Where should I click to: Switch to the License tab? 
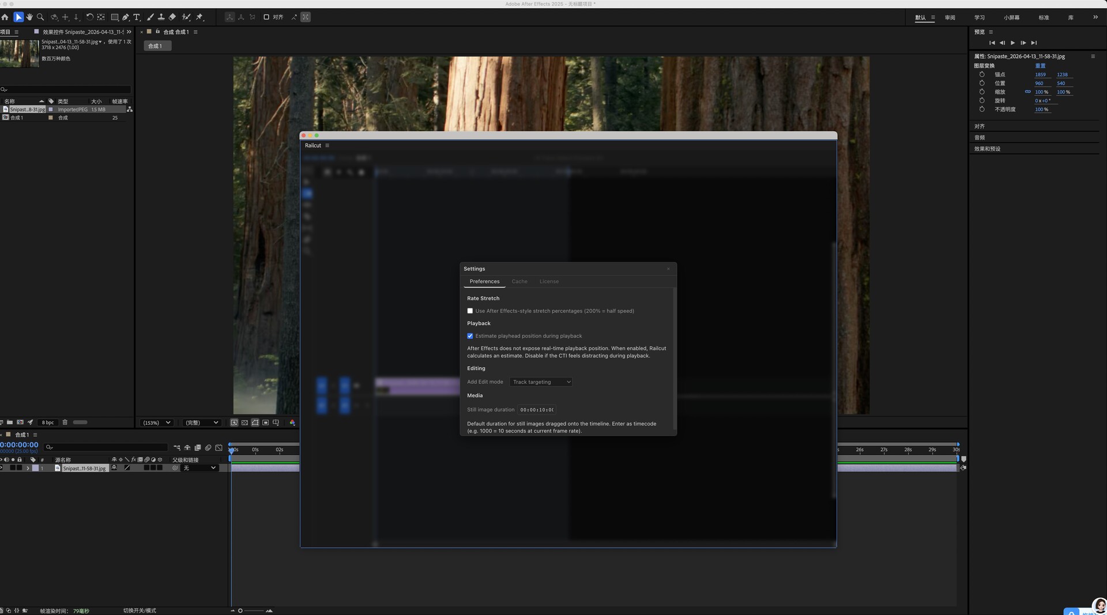549,282
